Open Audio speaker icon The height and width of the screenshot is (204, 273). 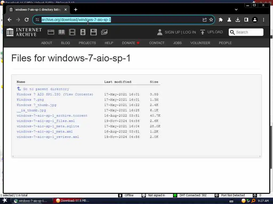(83, 32)
